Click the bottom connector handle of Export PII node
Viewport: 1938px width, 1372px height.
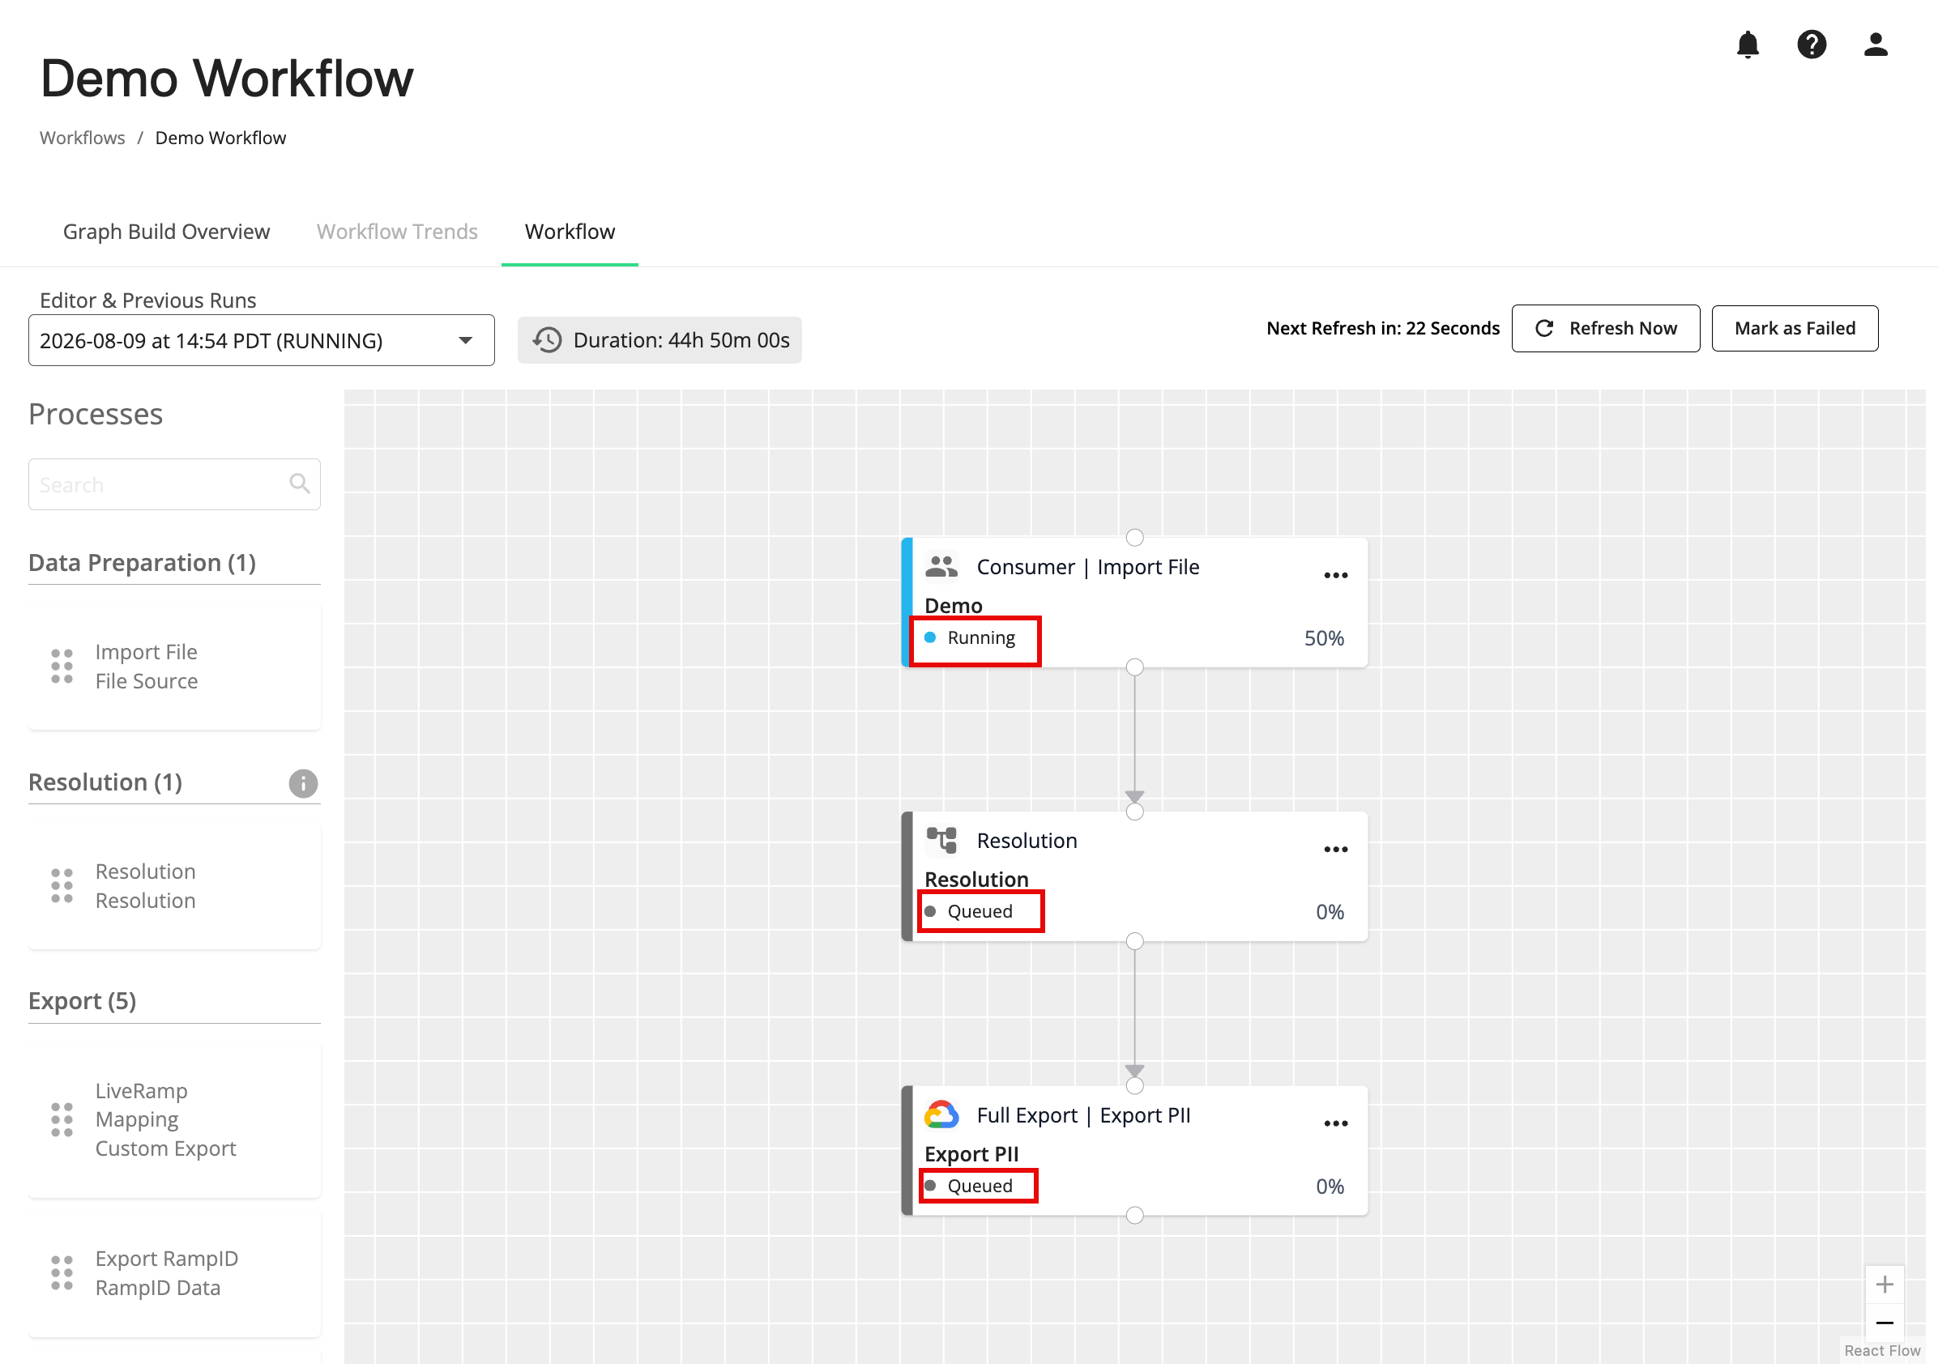click(1134, 1215)
